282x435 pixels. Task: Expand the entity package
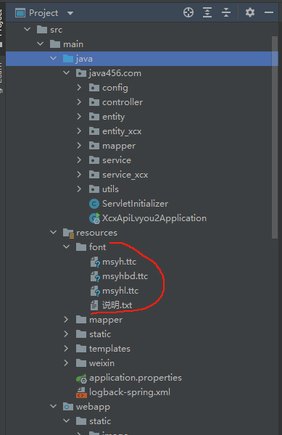79,116
